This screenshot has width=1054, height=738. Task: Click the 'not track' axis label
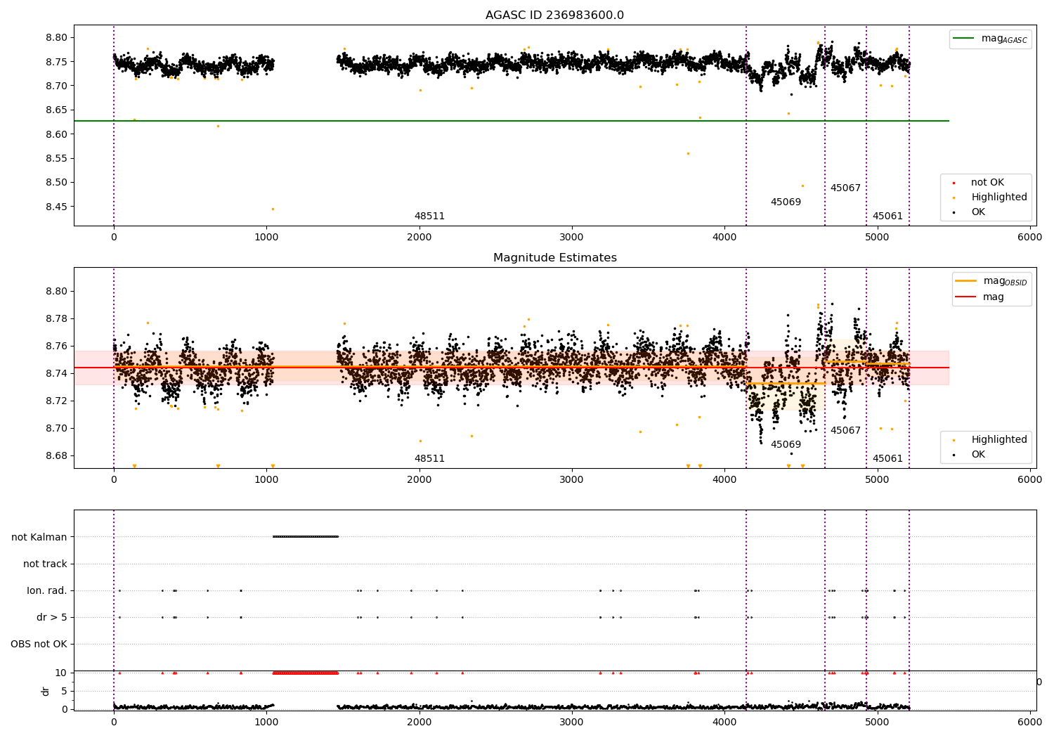click(x=45, y=564)
